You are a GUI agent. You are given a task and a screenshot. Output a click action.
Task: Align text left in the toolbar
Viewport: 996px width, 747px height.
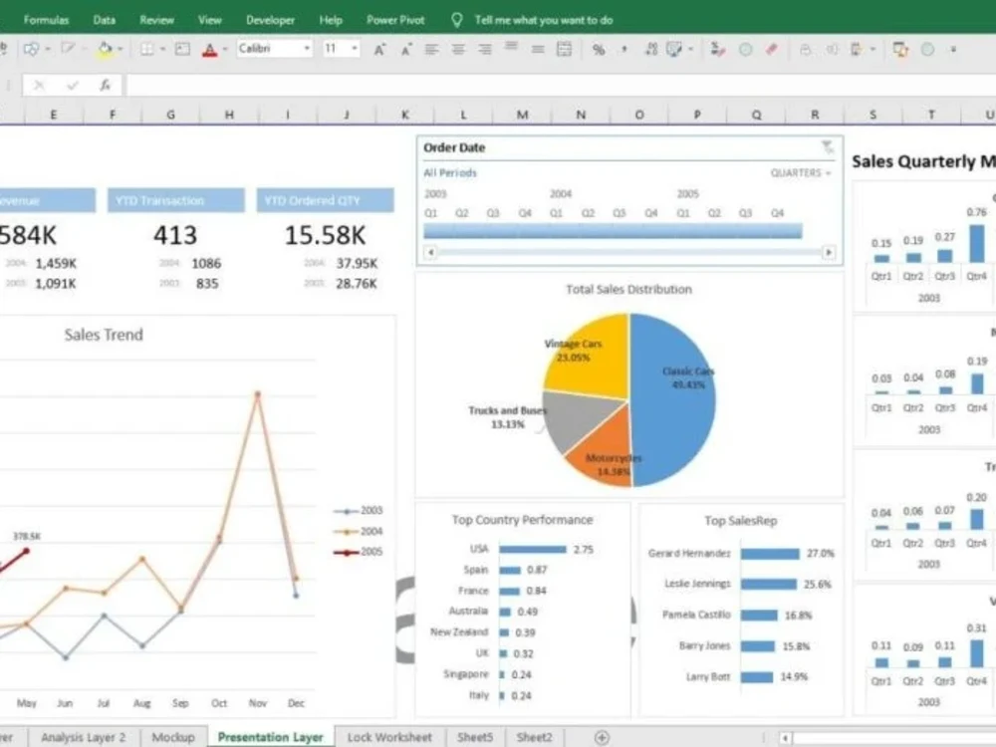432,49
